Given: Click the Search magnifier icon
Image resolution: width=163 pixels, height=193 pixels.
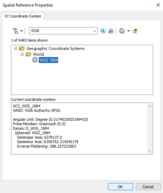Looking at the screenshot, I should coord(103,31).
